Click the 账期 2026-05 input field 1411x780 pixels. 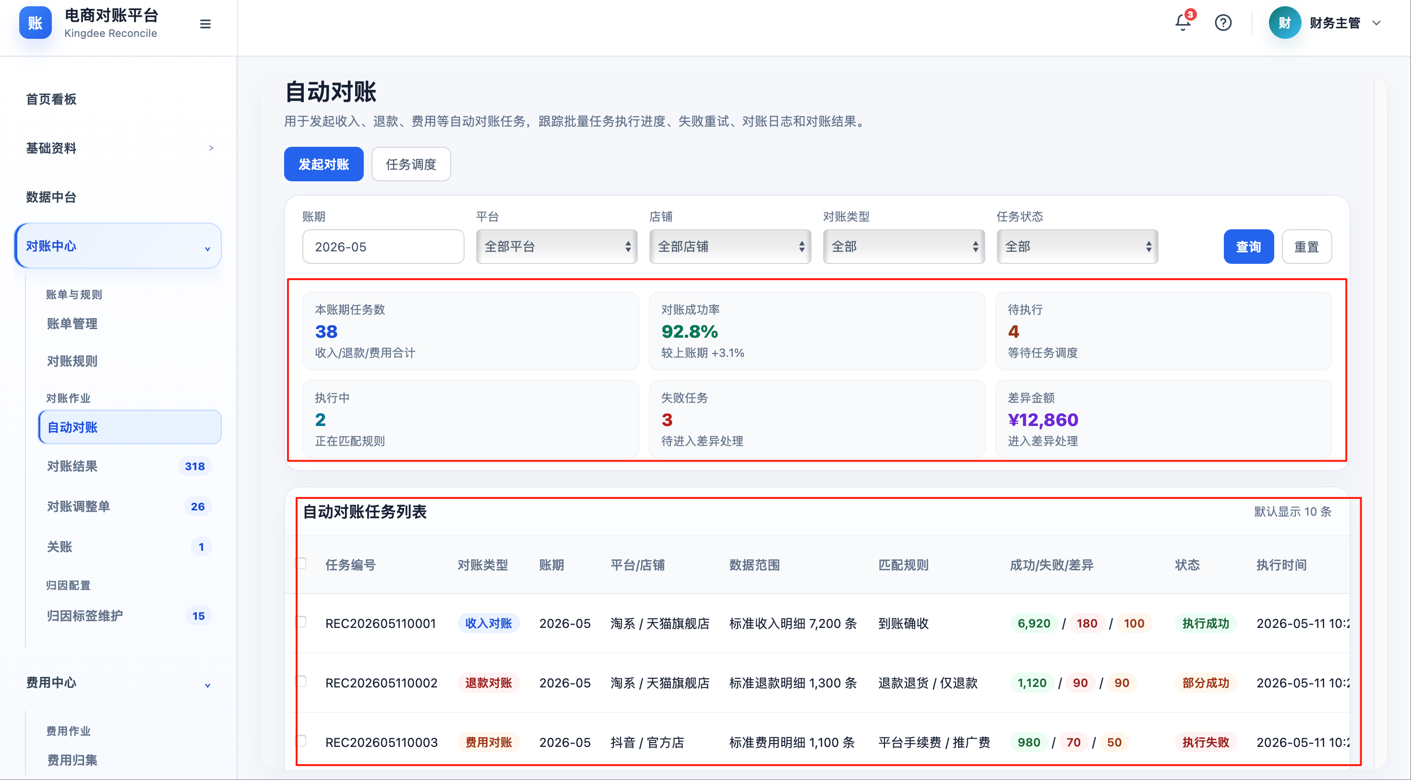tap(383, 246)
